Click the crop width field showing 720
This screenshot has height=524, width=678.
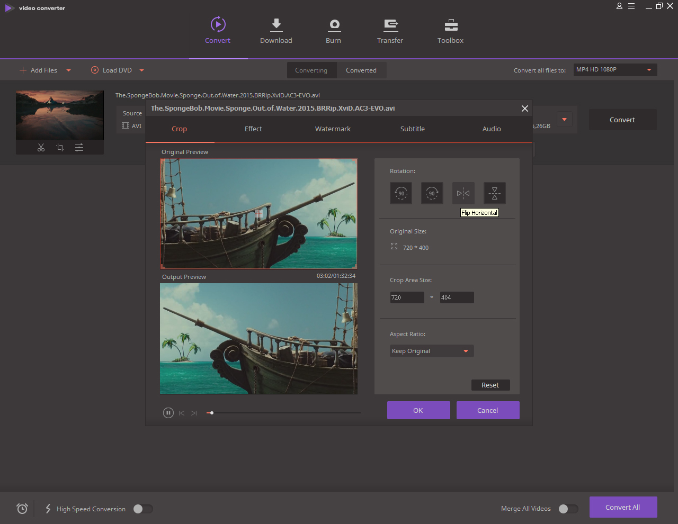coord(407,297)
